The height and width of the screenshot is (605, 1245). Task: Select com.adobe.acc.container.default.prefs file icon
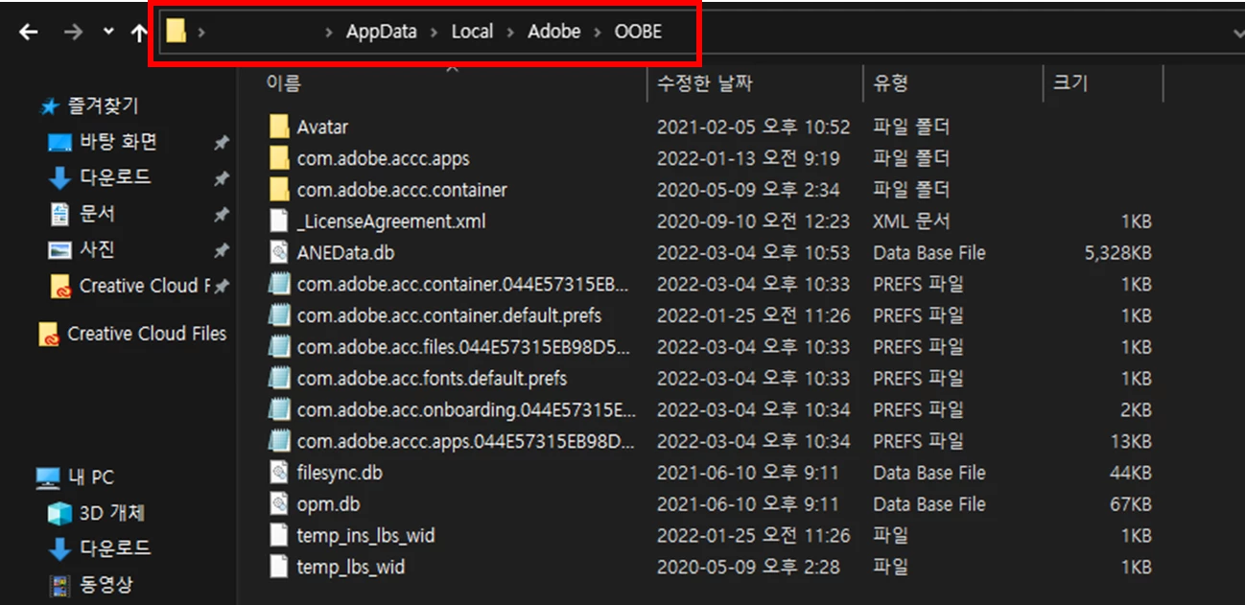(279, 315)
